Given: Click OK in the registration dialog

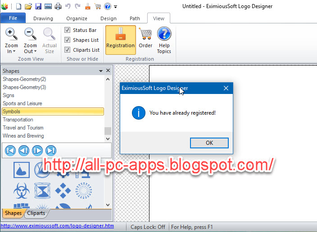Looking at the screenshot, I should [209, 143].
